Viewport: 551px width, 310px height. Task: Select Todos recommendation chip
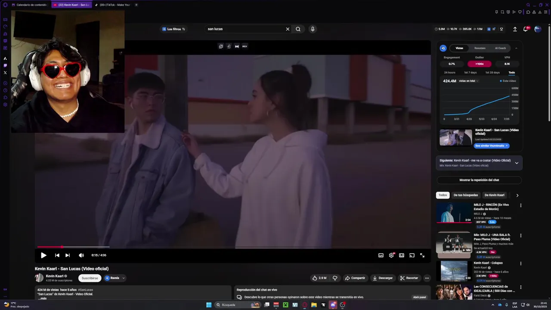(x=443, y=195)
